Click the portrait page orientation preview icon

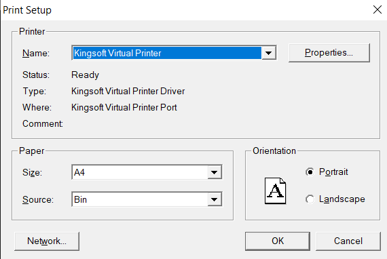275,191
